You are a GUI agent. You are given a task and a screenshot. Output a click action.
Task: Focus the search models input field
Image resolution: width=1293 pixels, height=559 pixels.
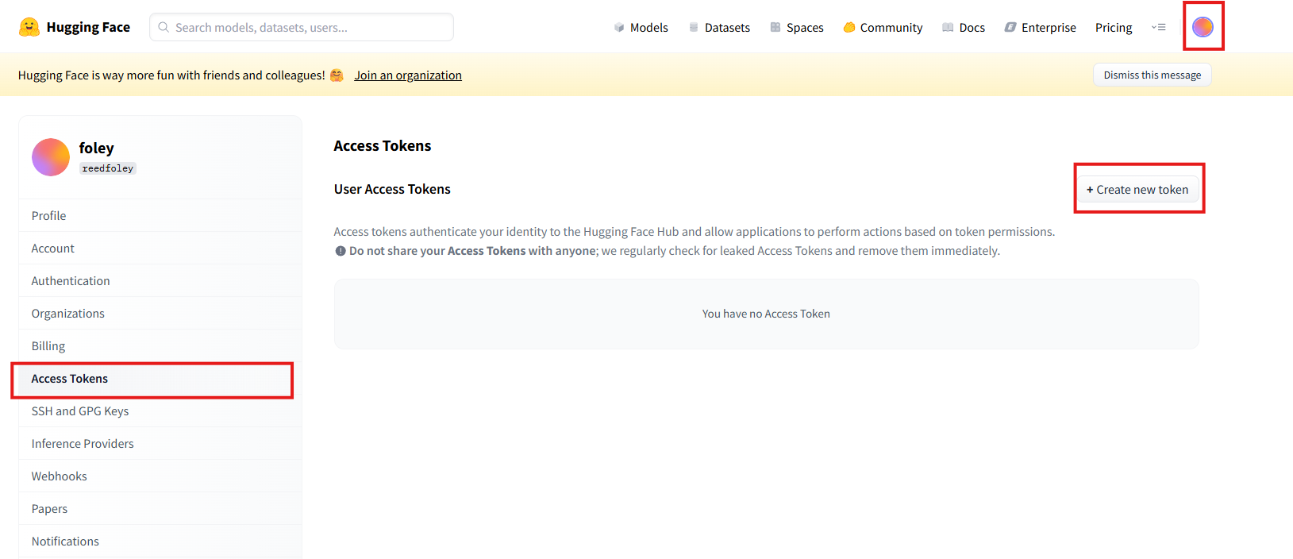tap(302, 27)
